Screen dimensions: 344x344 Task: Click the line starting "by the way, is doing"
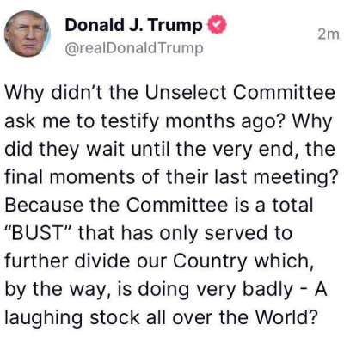(166, 290)
